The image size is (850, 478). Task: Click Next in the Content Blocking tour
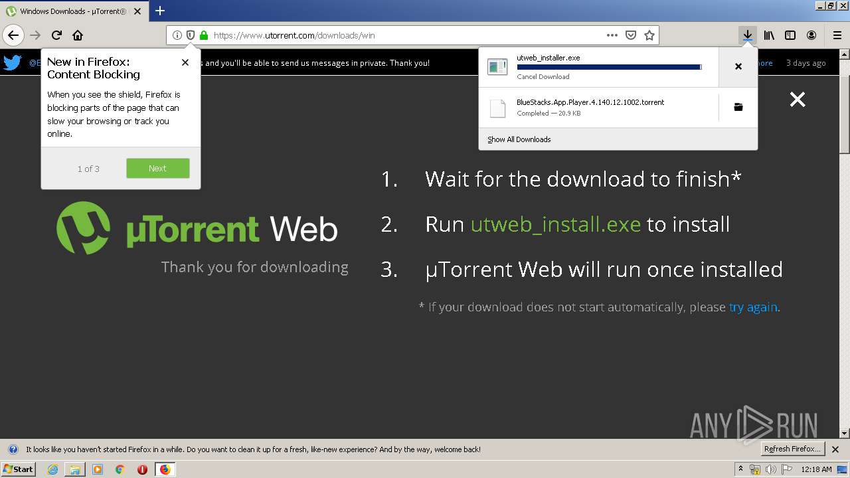click(158, 169)
